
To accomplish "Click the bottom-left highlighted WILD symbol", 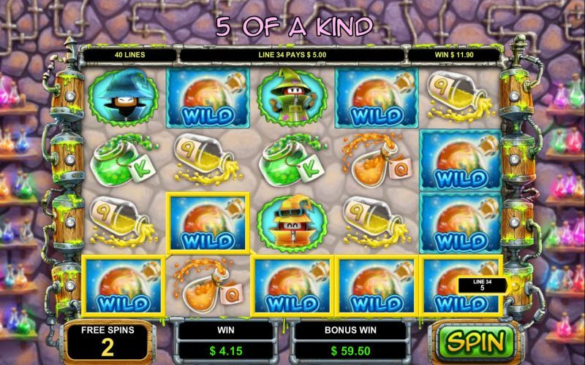I will [x=123, y=285].
